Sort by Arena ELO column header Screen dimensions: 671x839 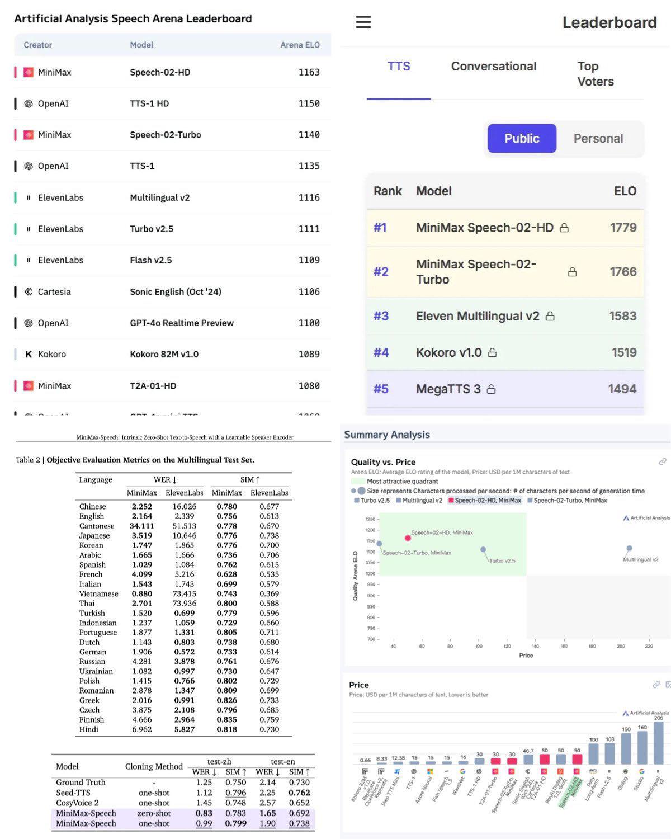[x=300, y=45]
